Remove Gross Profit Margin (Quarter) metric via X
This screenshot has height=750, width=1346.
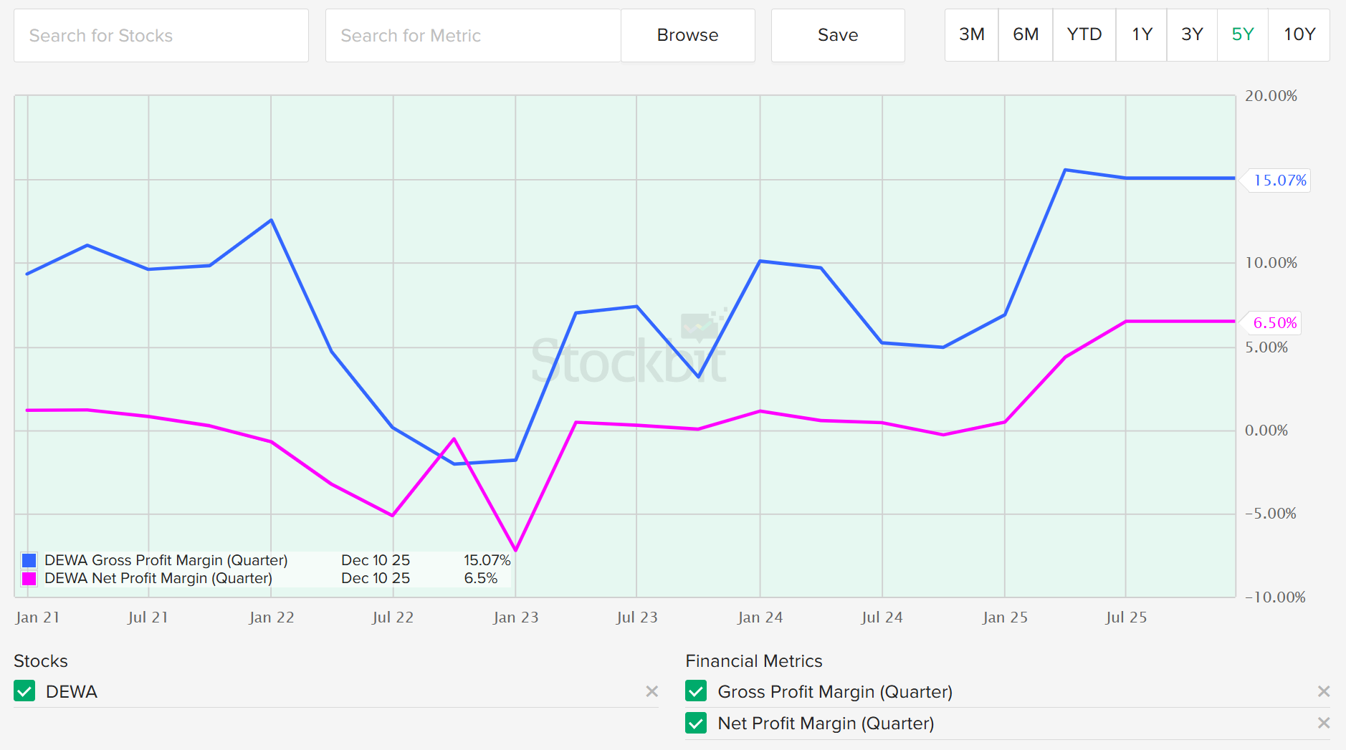tap(1323, 691)
